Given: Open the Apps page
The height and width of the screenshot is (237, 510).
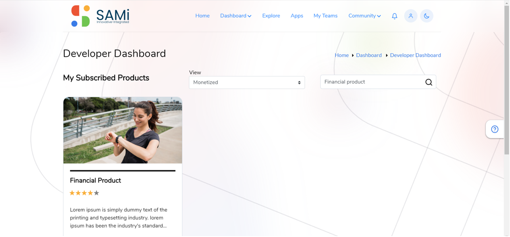Looking at the screenshot, I should 297,15.
